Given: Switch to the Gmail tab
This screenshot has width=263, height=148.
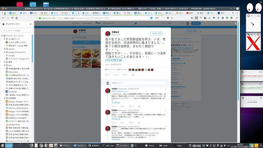Looking at the screenshot, I should click(44, 13).
